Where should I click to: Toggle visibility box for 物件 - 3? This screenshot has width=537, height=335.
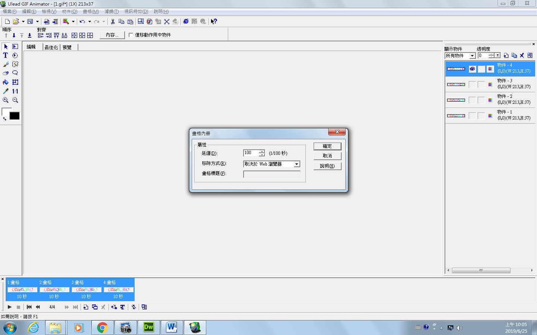point(472,84)
